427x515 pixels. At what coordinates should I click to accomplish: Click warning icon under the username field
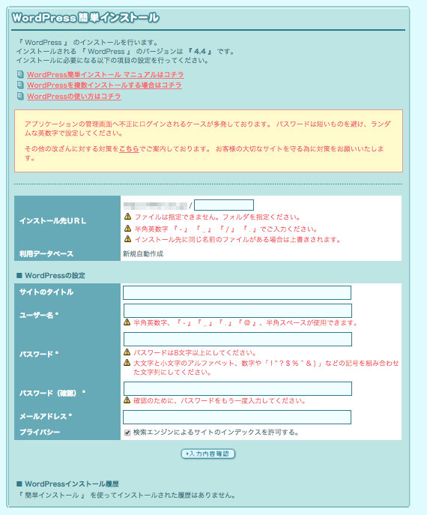click(127, 322)
